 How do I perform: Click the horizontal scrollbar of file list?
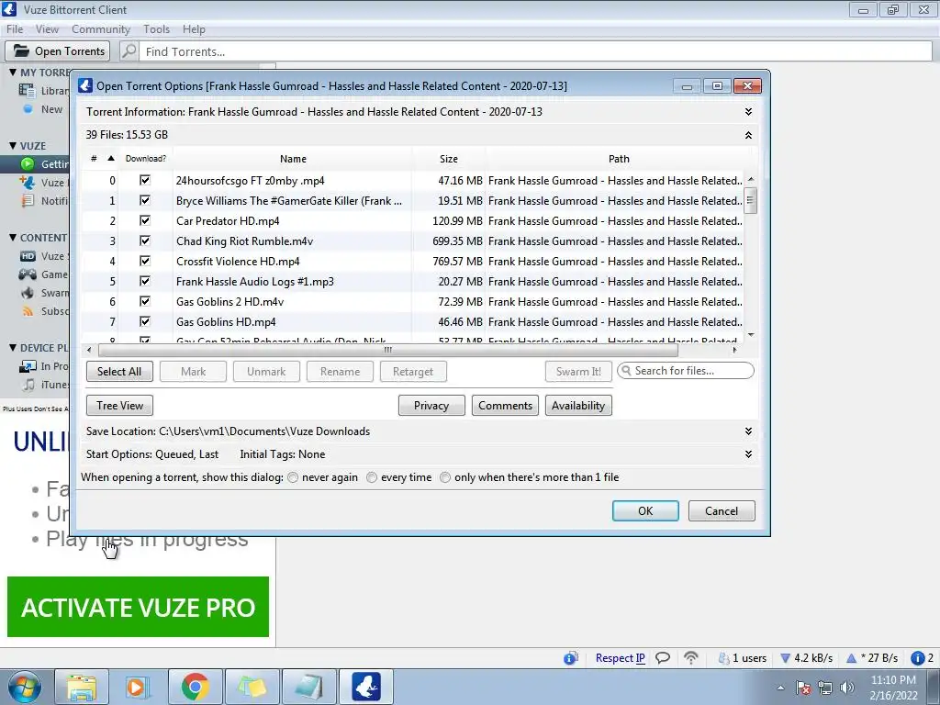[x=388, y=350]
